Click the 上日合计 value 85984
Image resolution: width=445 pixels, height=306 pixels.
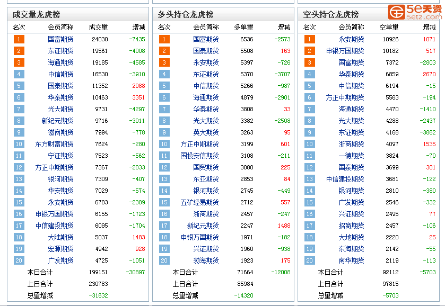[245, 284]
